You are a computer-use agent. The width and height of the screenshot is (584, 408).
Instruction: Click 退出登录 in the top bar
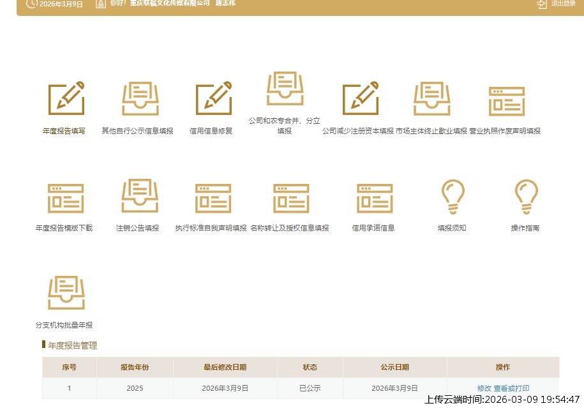[557, 4]
